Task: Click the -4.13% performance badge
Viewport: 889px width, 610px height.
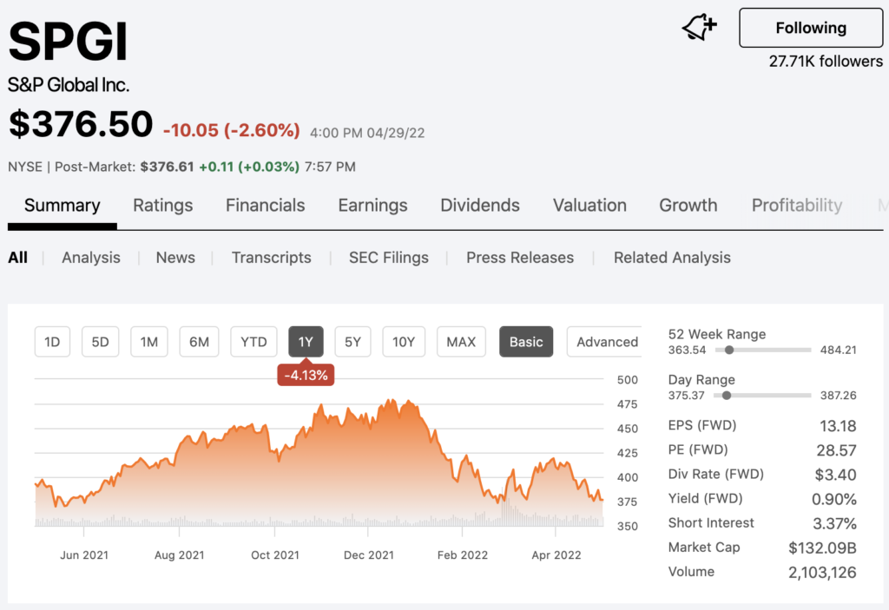Action: tap(306, 376)
